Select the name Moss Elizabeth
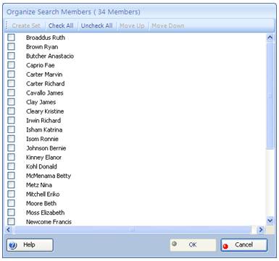 [x=46, y=213]
